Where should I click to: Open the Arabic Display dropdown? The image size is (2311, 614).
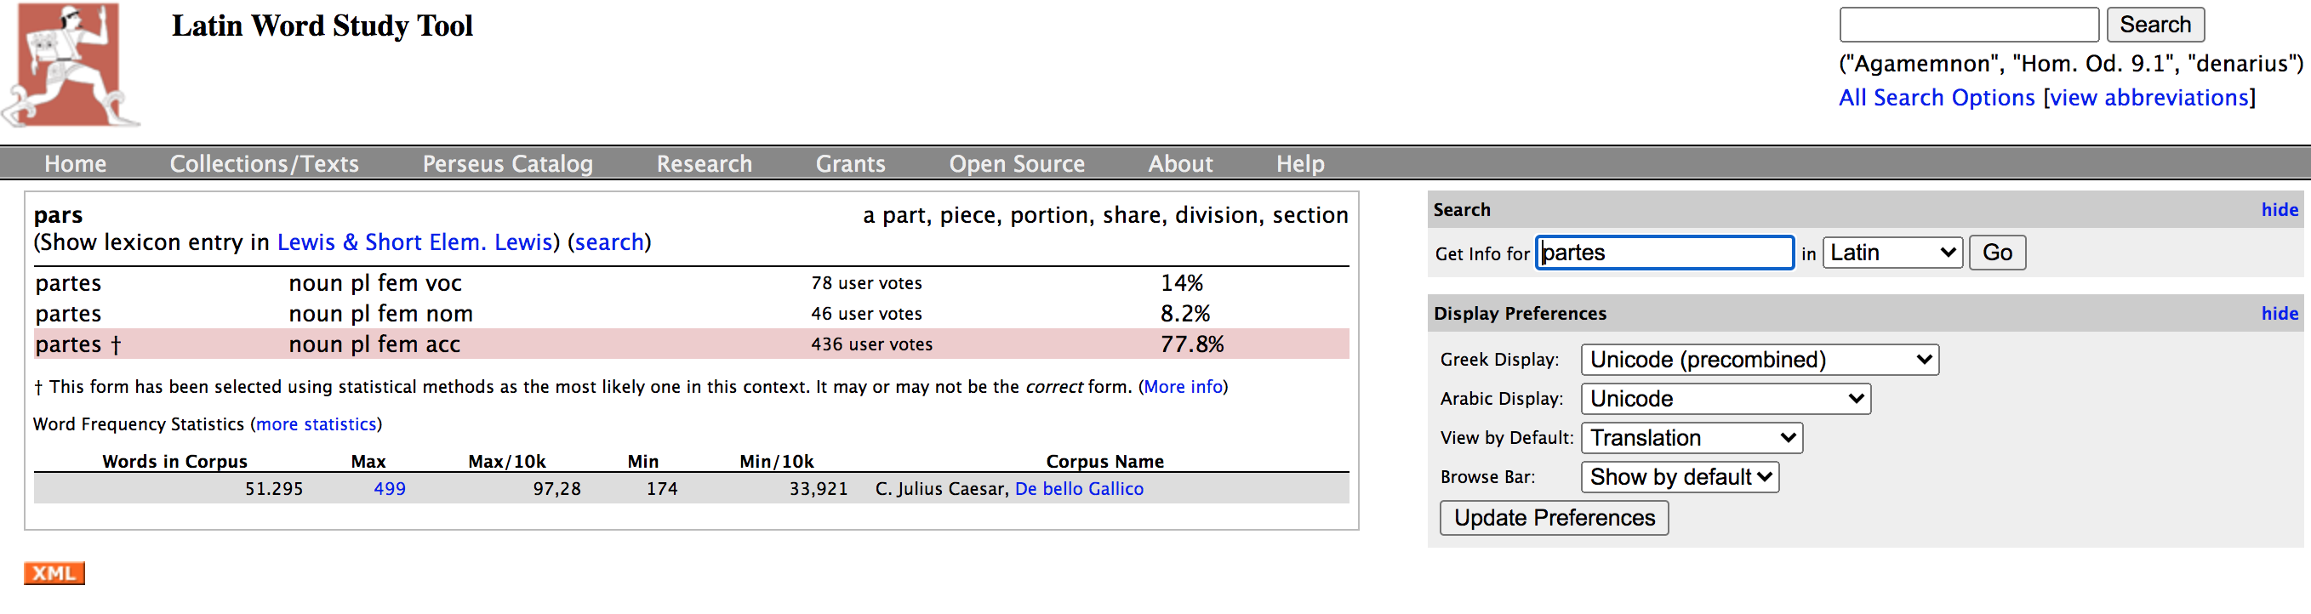pyautogui.click(x=1724, y=399)
